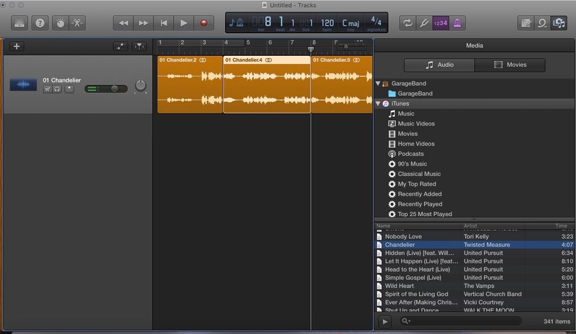Viewport: 576px width, 334px height.
Task: Toggle the 1234 Count-in button
Action: 440,23
